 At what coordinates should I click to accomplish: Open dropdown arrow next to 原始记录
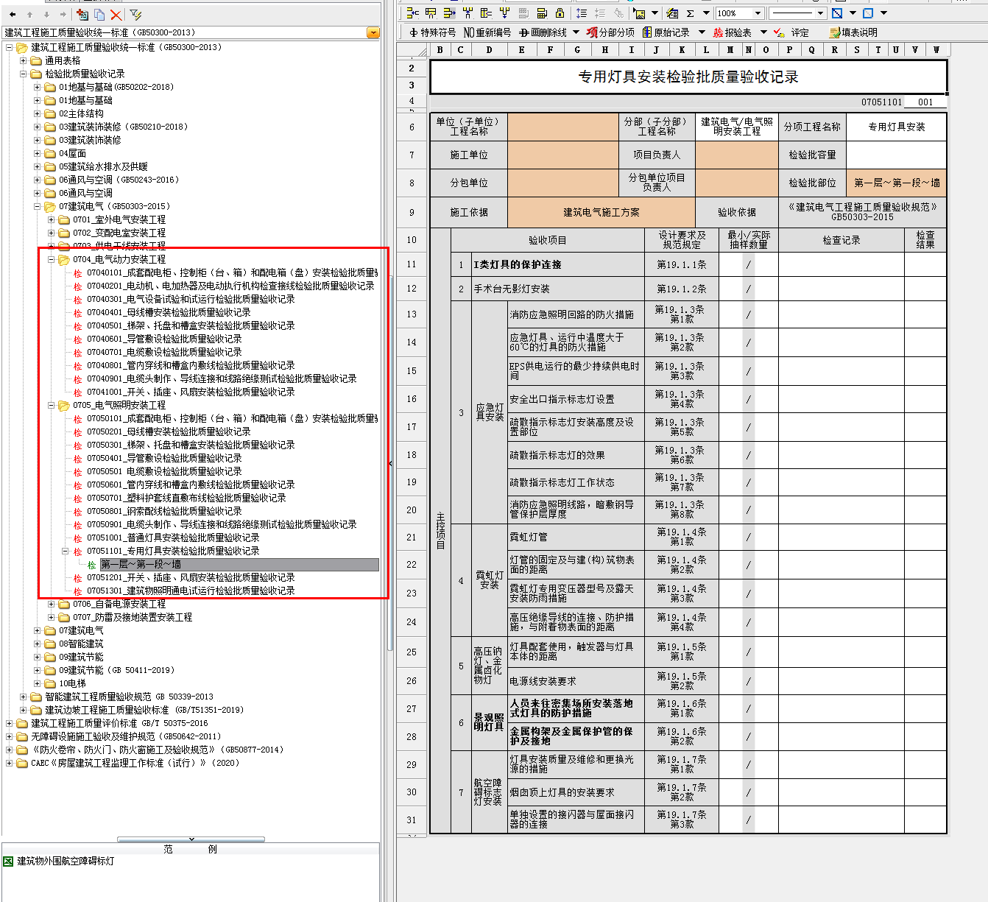coord(702,32)
